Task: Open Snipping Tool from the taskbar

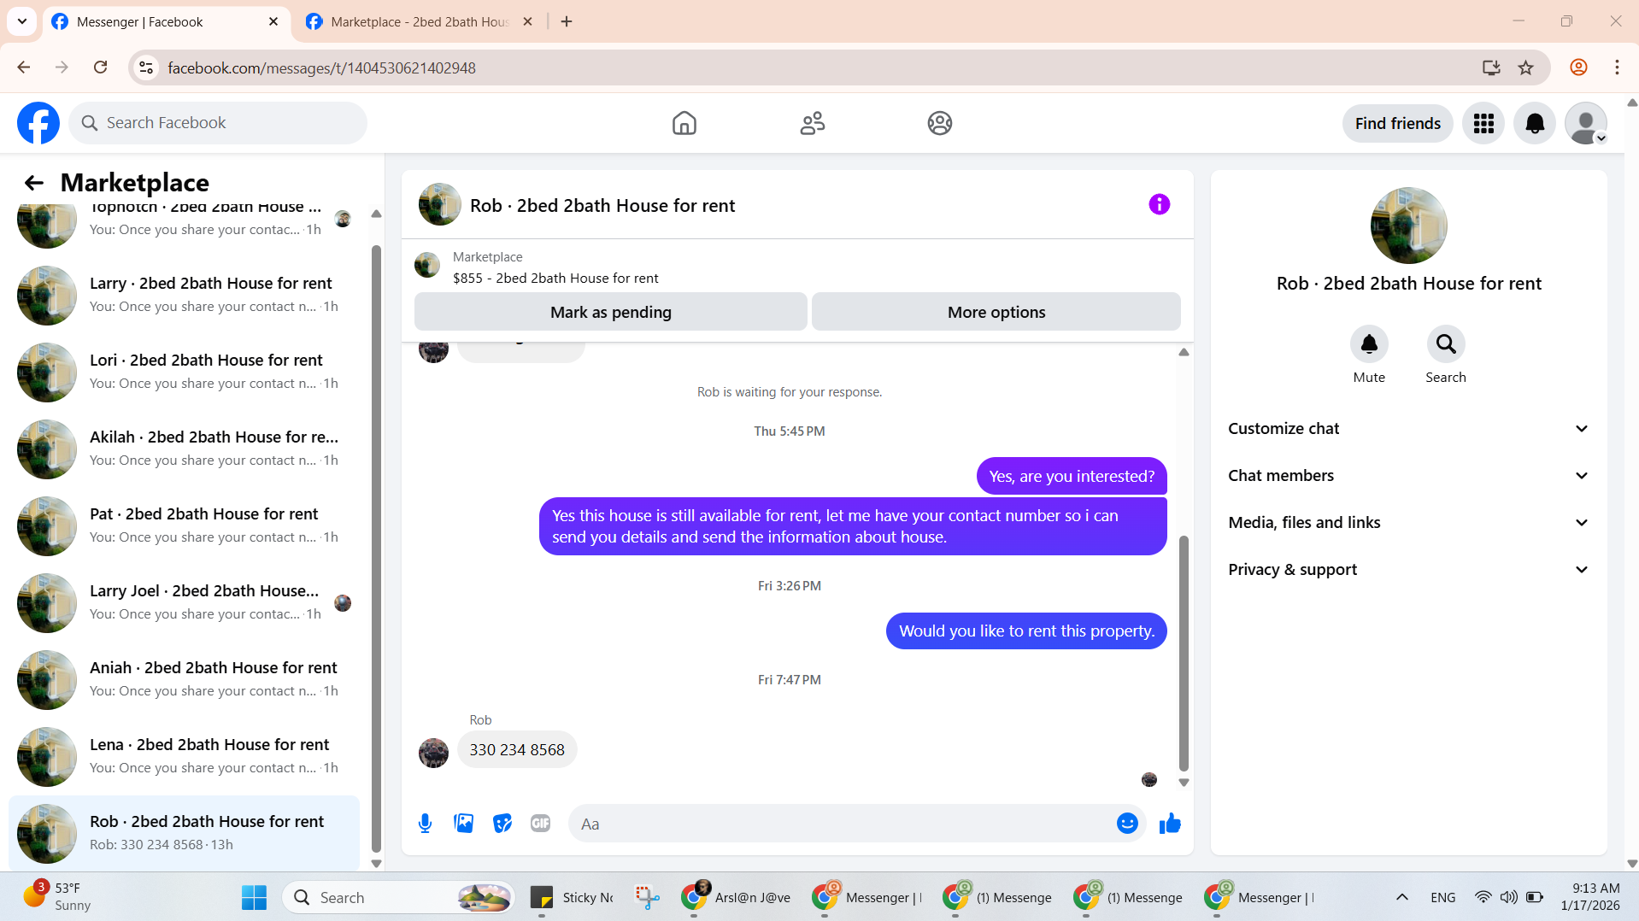Action: pos(647,898)
